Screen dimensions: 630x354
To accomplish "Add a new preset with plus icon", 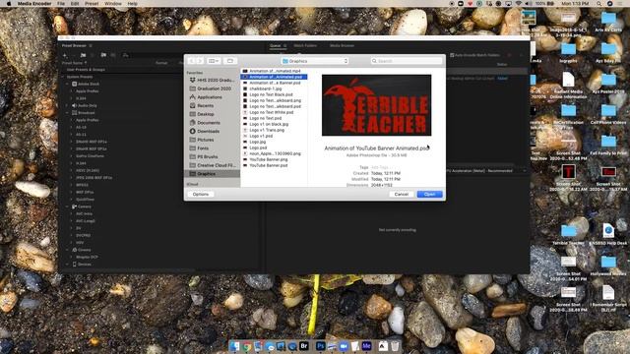I will (x=65, y=55).
